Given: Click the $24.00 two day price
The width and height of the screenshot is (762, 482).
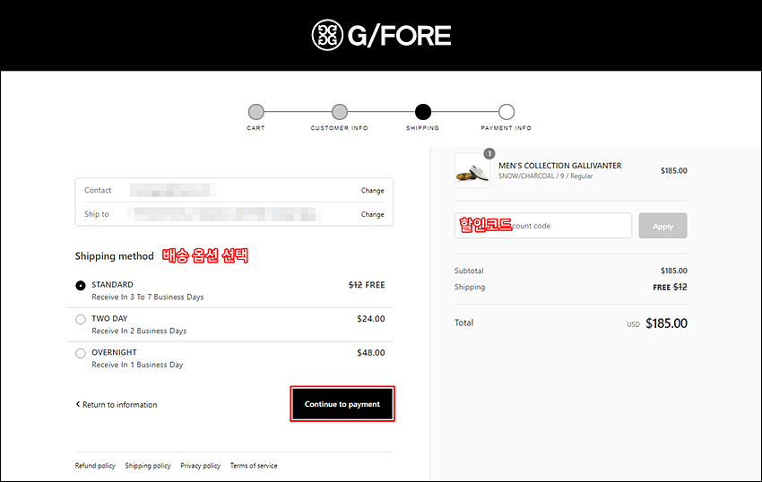Looking at the screenshot, I should coord(371,319).
